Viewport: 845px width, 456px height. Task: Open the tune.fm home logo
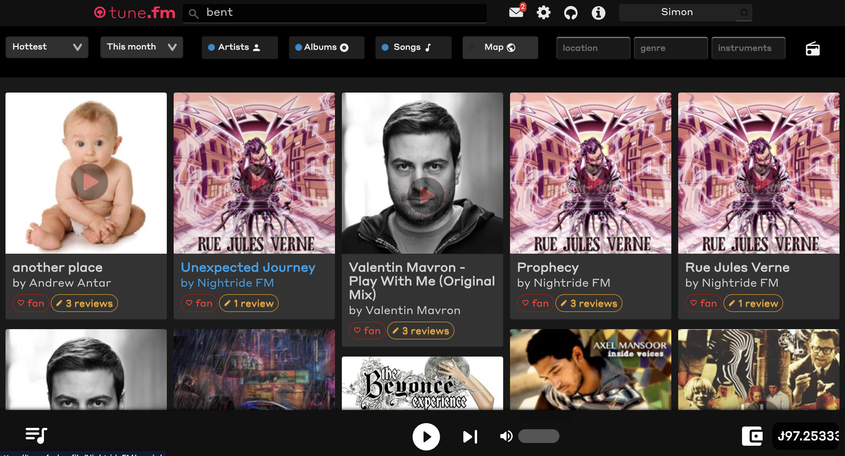(135, 13)
